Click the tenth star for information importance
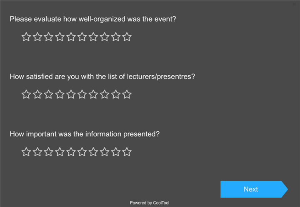Image resolution: width=300 pixels, height=207 pixels. [x=127, y=152]
